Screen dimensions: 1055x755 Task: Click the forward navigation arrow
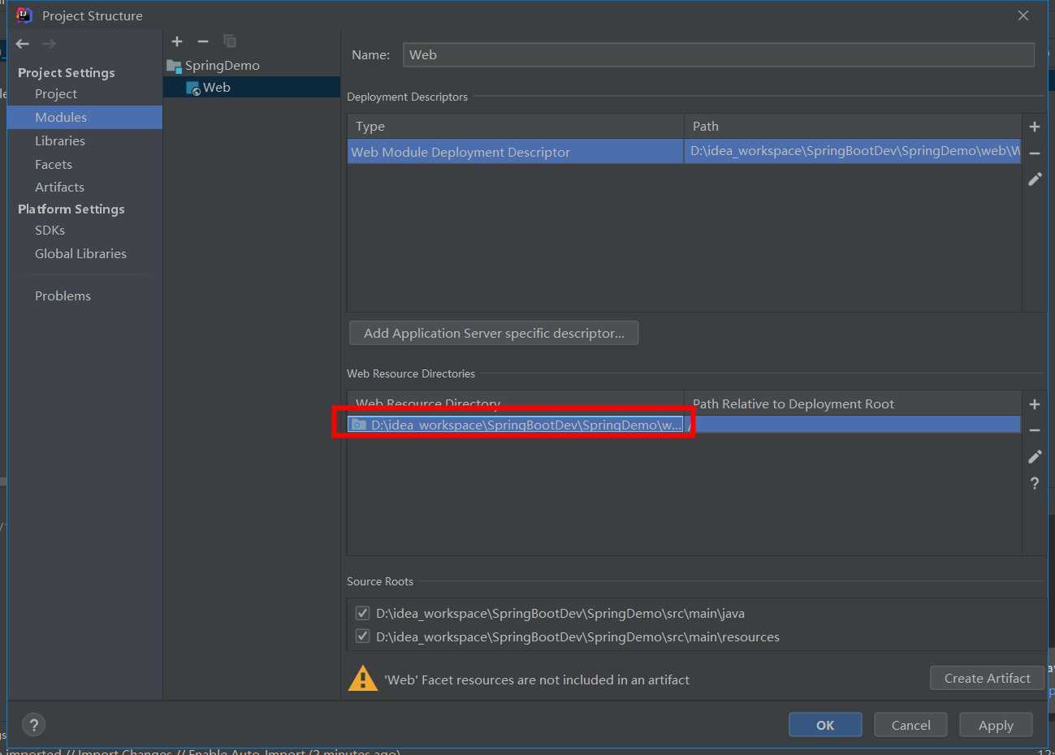click(x=49, y=44)
